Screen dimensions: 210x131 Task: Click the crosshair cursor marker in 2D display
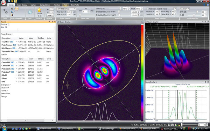click(x=68, y=85)
